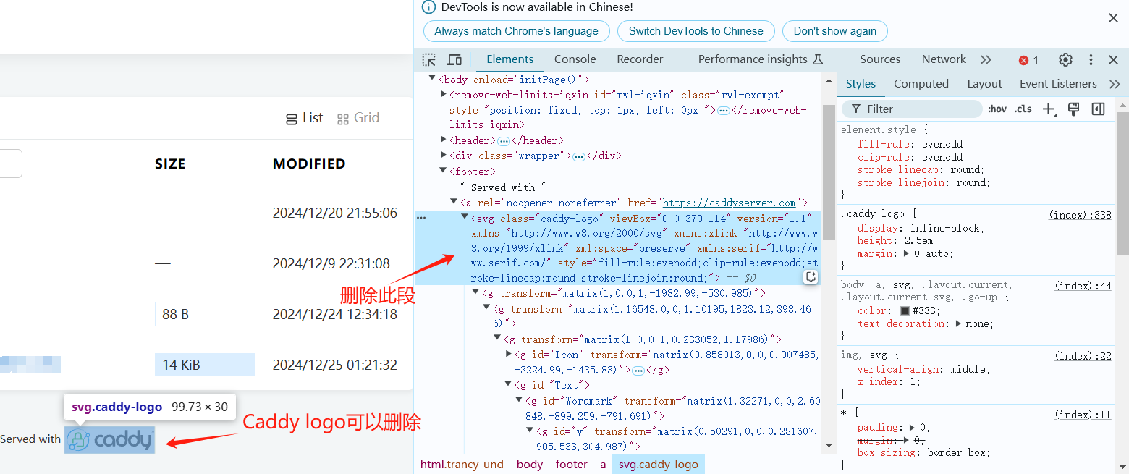The image size is (1129, 474).
Task: Expand the header element node
Action: pyautogui.click(x=444, y=140)
